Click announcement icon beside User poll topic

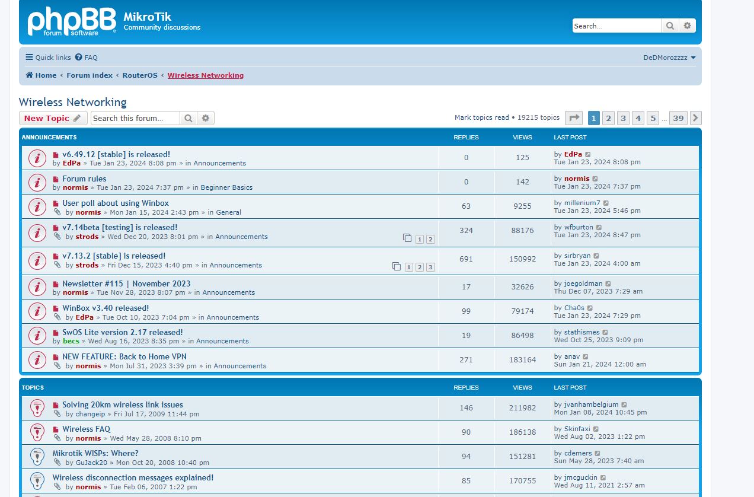point(37,207)
